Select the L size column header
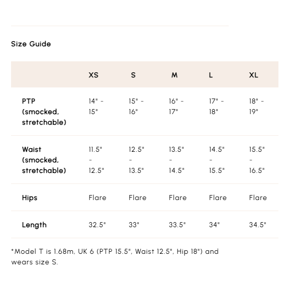 (211, 75)
